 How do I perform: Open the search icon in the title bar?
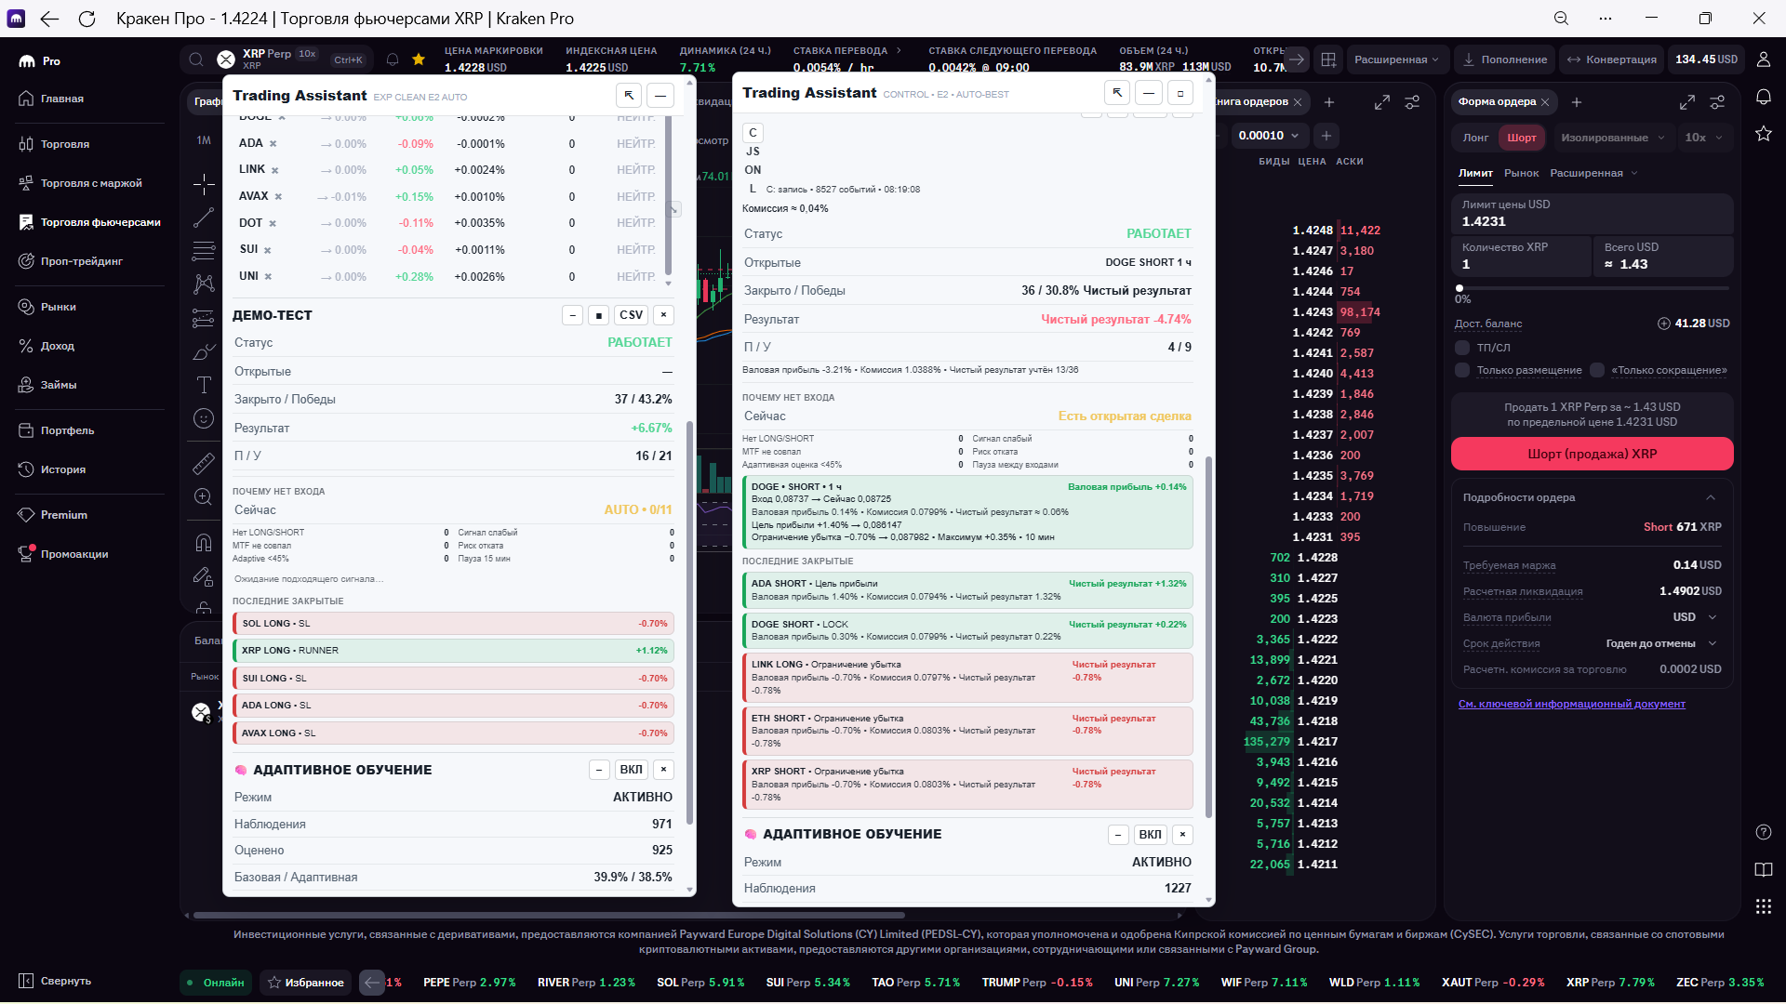click(1562, 19)
